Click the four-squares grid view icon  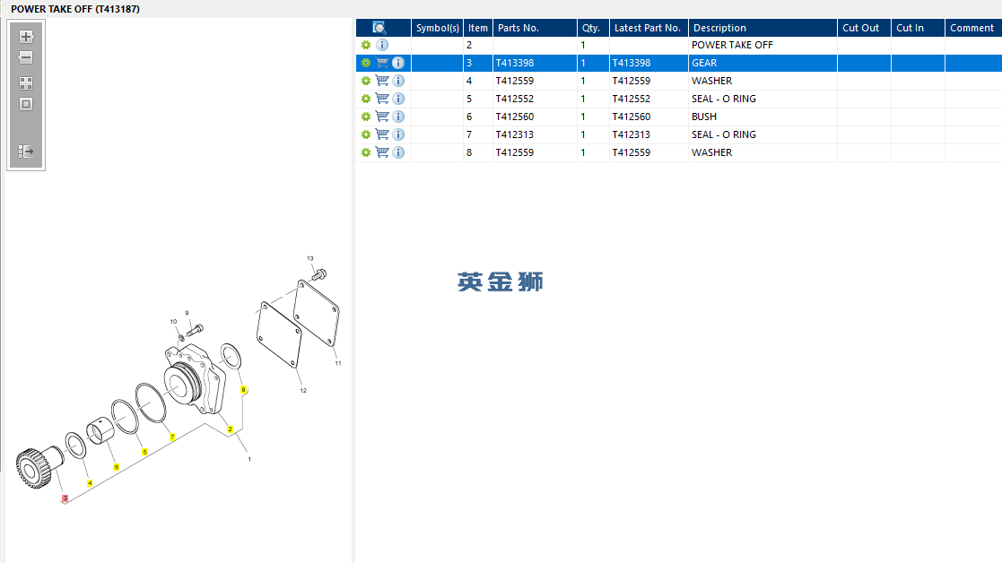tap(25, 83)
